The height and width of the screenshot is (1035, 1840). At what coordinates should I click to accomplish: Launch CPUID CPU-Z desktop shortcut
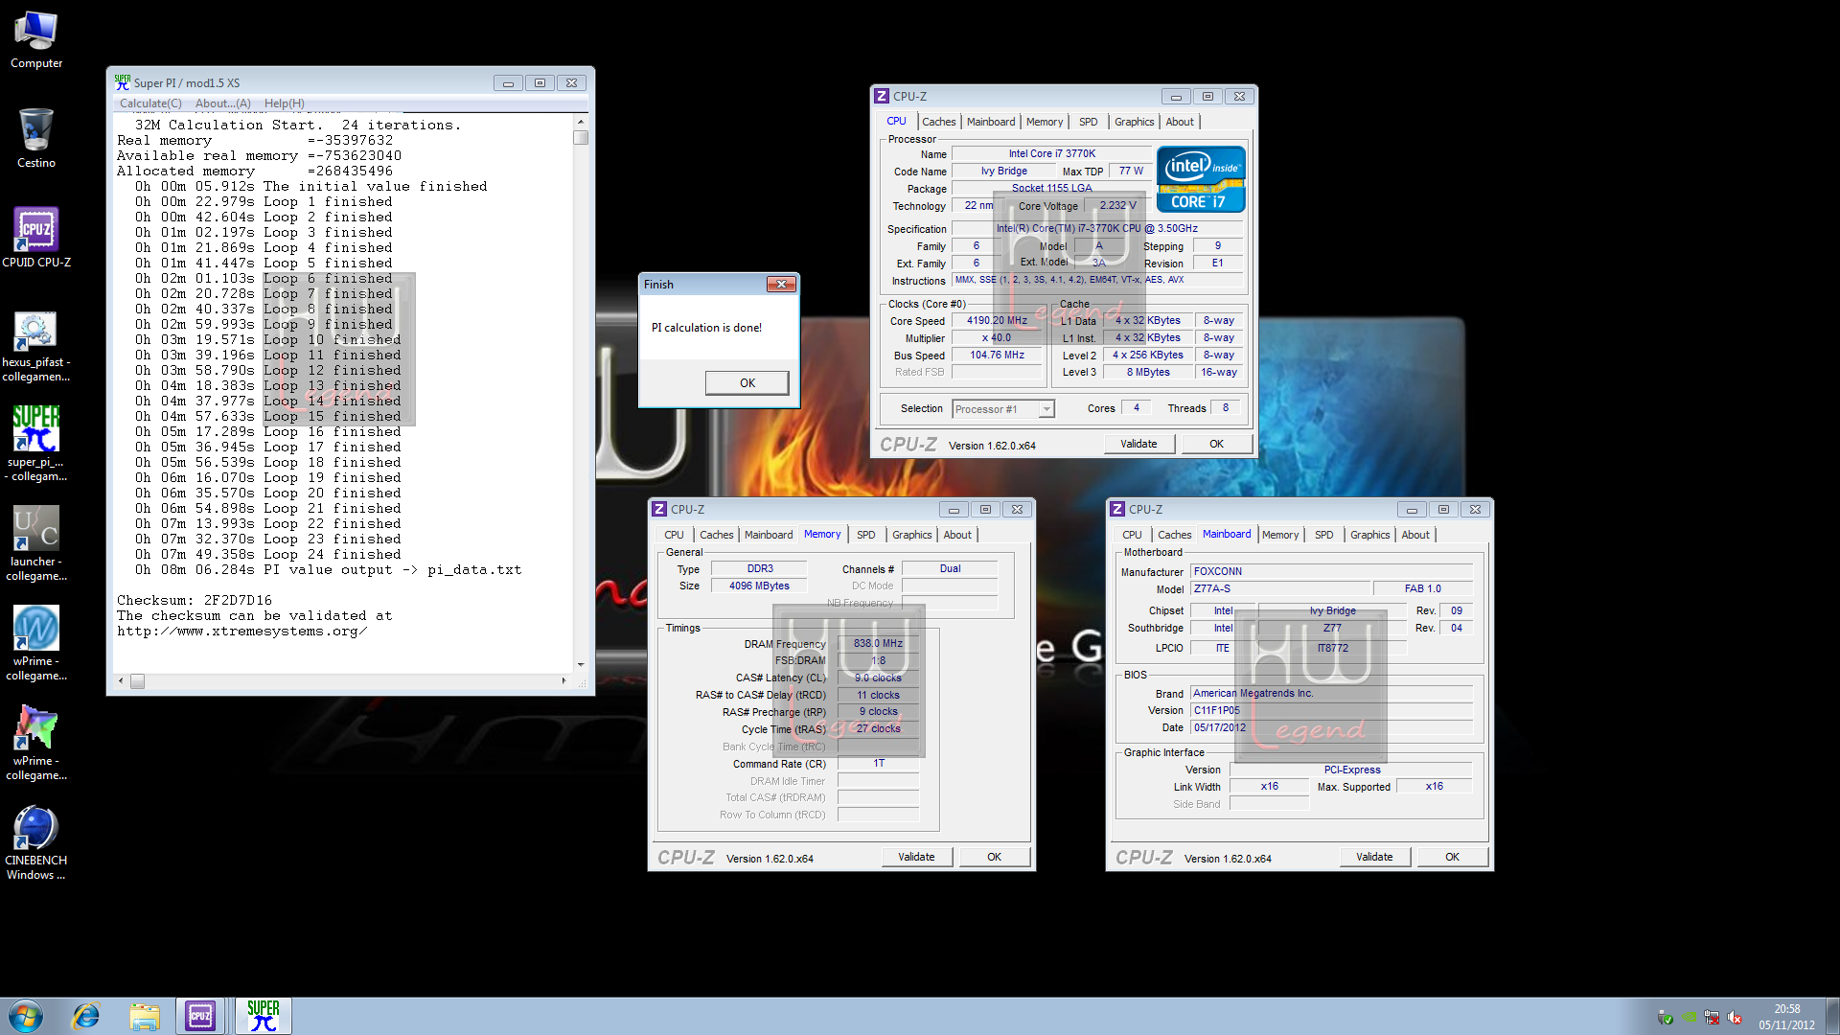tap(36, 238)
